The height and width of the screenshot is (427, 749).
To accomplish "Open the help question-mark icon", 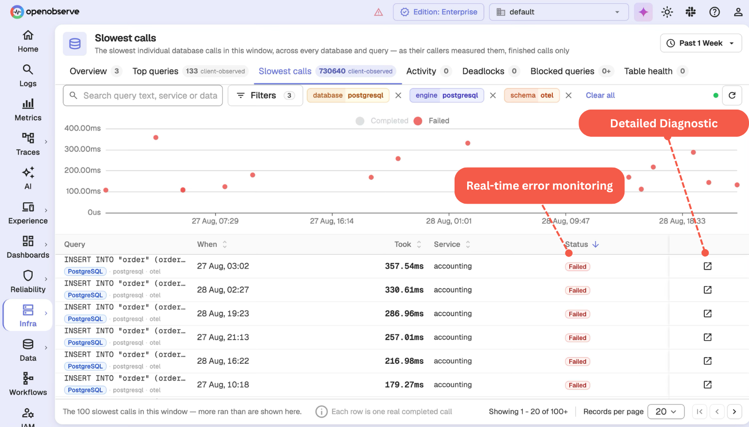I will (x=714, y=12).
